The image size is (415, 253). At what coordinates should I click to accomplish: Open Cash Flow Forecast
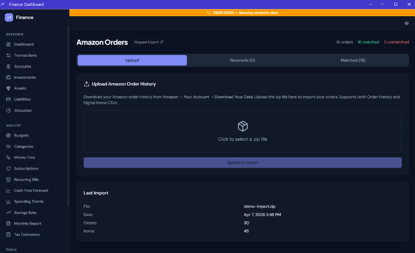[31, 190]
